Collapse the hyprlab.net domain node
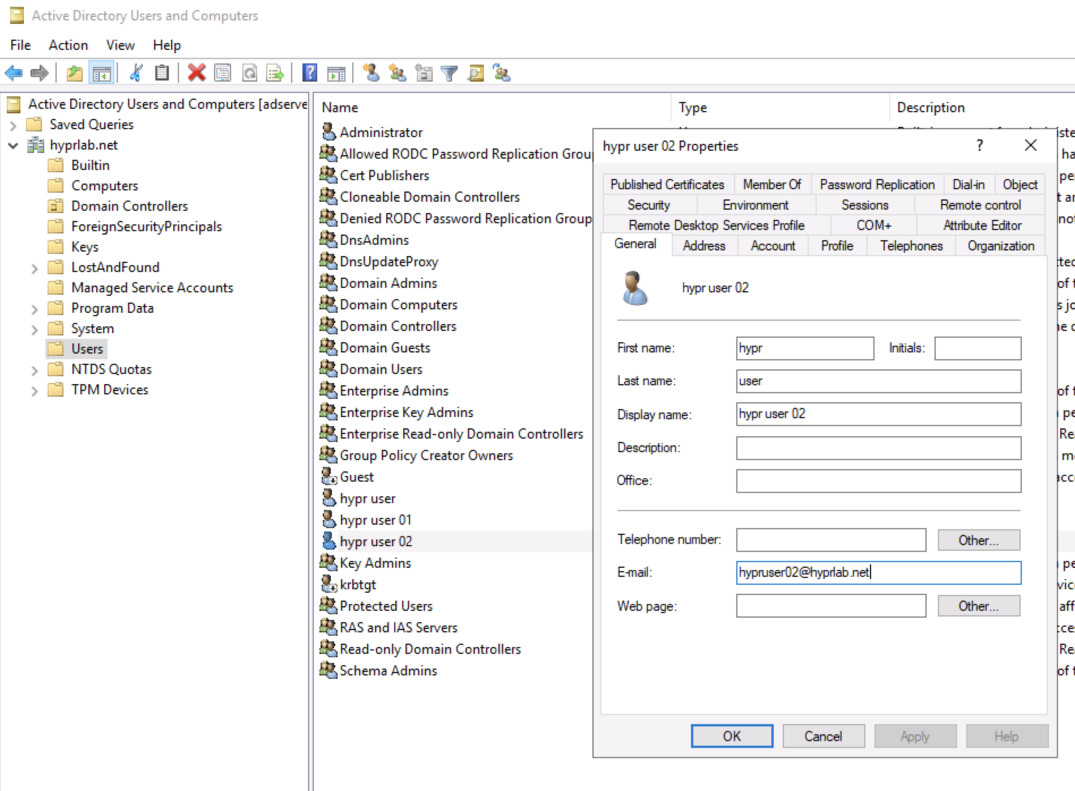1075x791 pixels. [13, 145]
